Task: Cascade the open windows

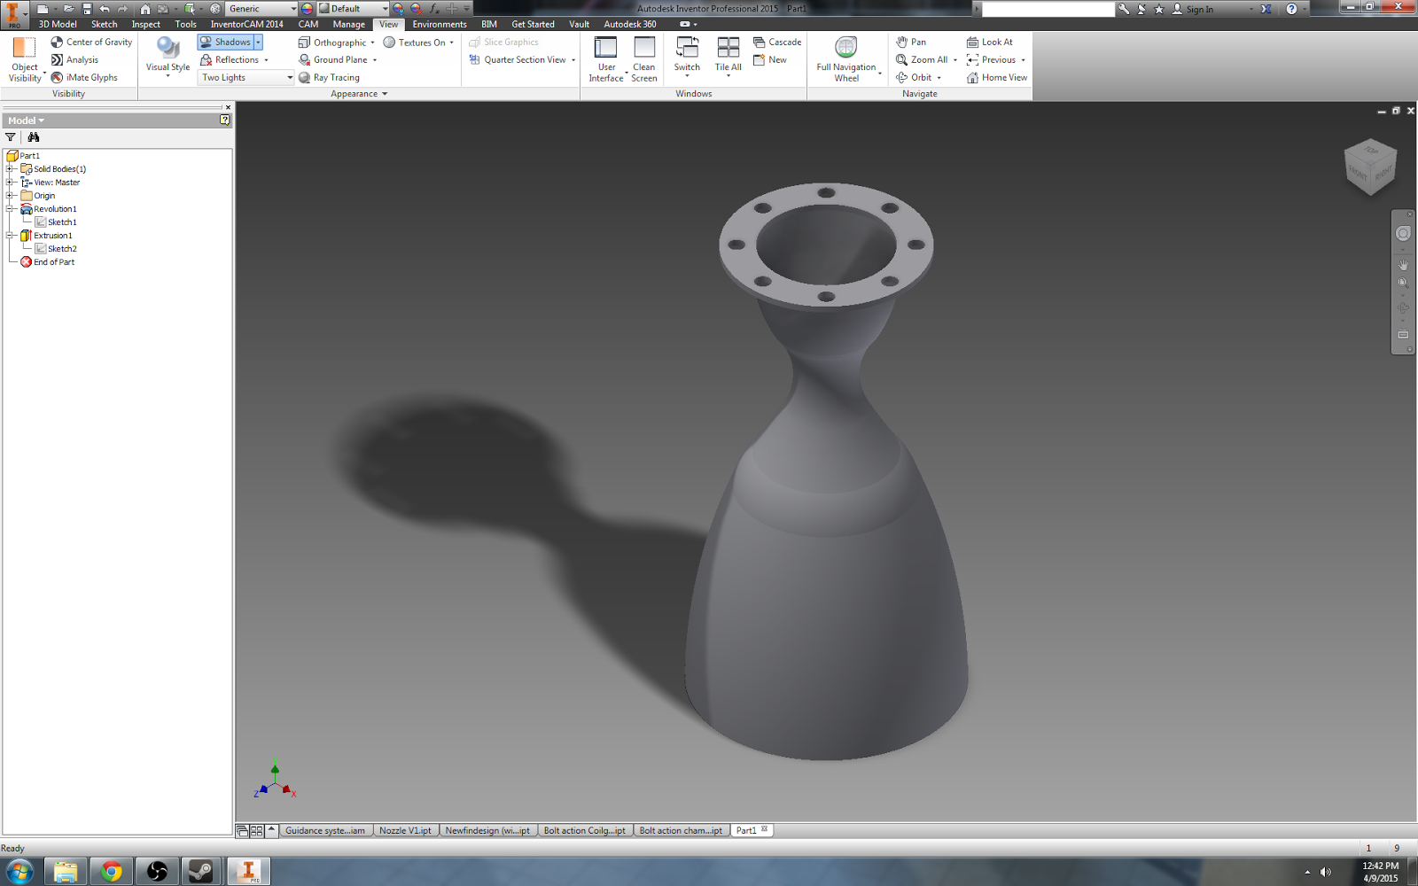Action: coord(777,42)
